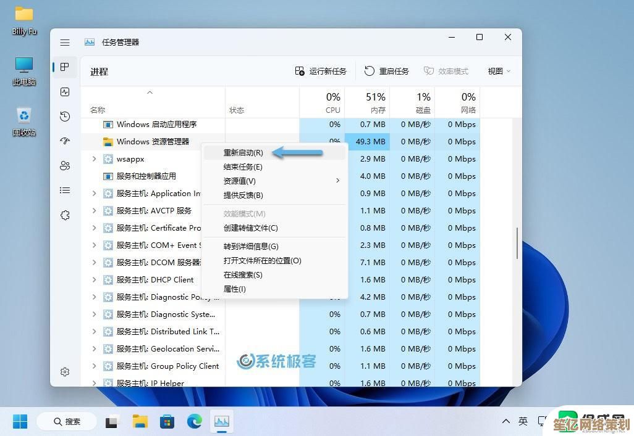The height and width of the screenshot is (436, 634).
Task: Click the 7.1 MB memory cell
Action: (367, 263)
